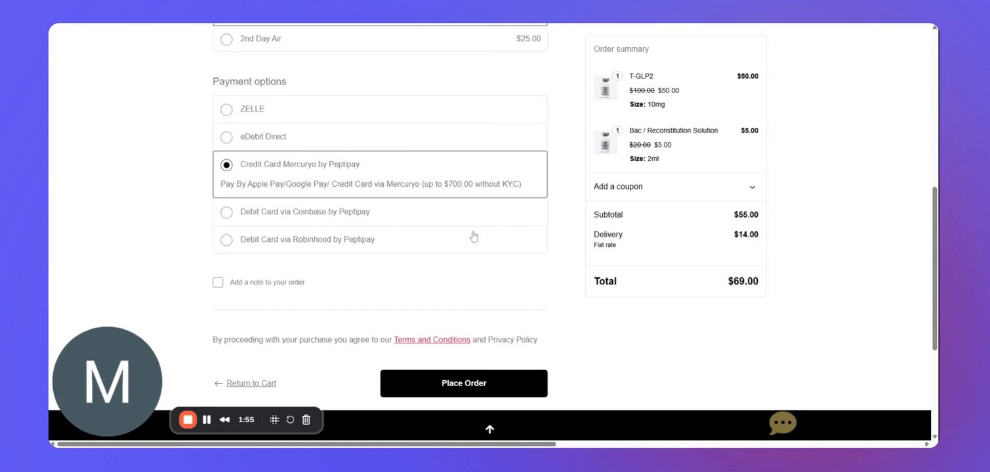Click the 1:55 recording timer

pyautogui.click(x=246, y=420)
